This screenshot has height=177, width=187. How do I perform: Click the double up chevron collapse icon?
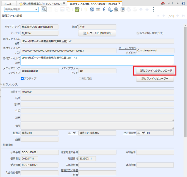click(178, 3)
